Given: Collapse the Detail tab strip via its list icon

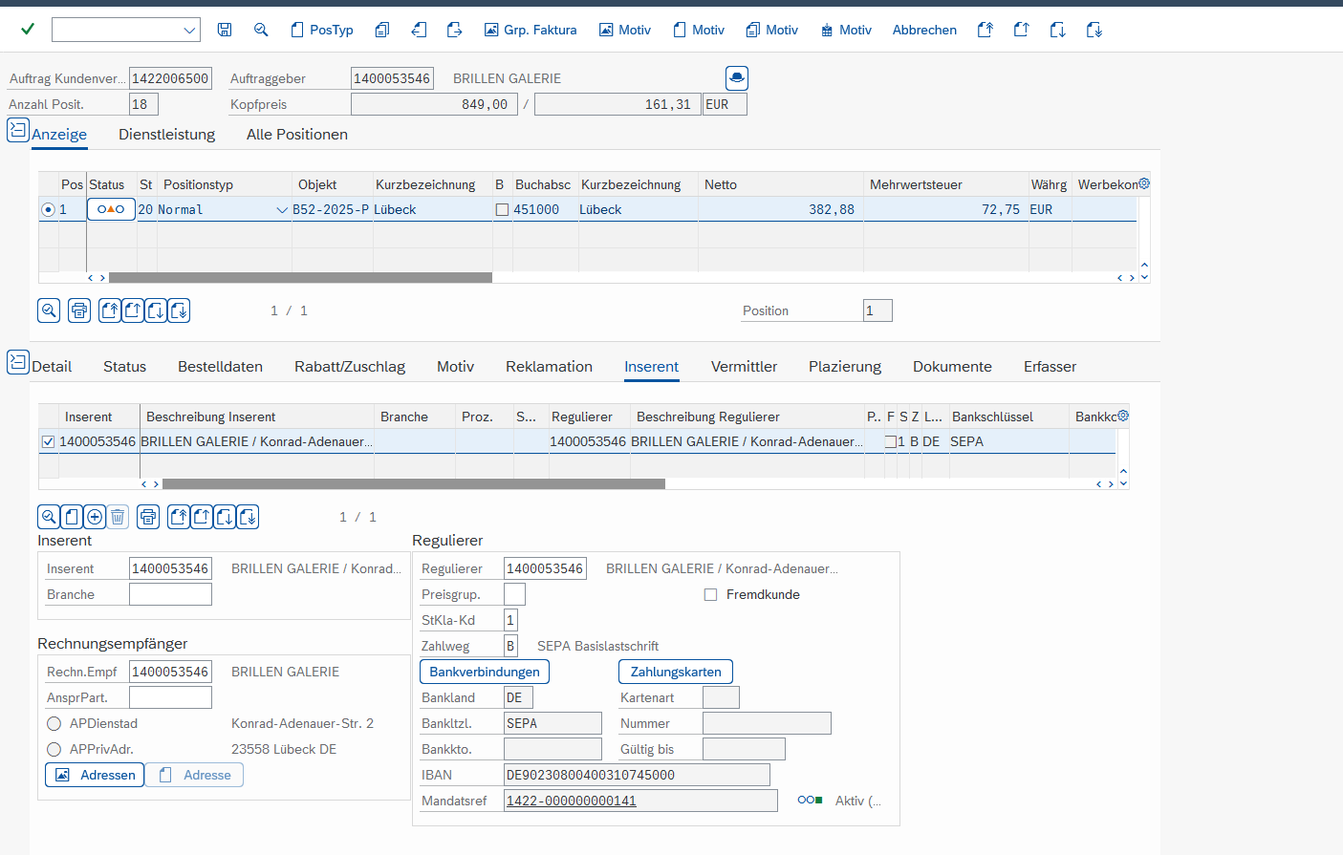Looking at the screenshot, I should click(18, 362).
